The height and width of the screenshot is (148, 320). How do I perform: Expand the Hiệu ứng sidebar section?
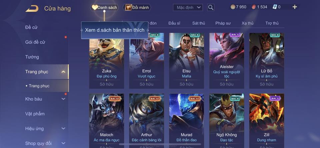pyautogui.click(x=63, y=129)
